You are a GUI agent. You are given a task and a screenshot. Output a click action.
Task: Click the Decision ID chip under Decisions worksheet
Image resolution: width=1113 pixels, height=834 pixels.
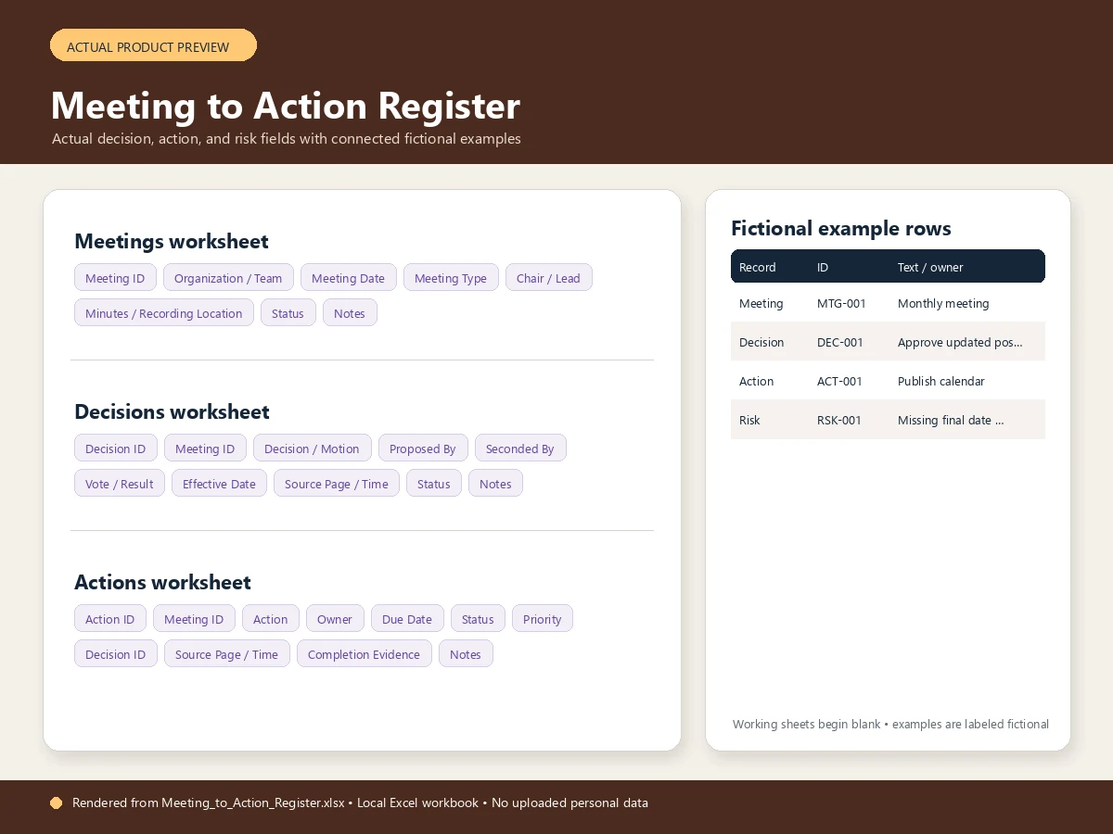click(x=115, y=449)
